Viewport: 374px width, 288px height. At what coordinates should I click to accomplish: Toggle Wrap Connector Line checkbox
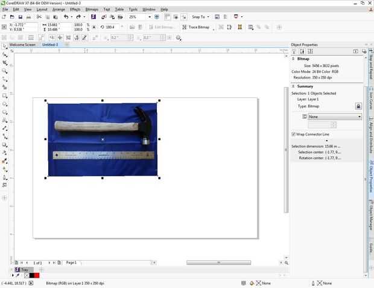(293, 134)
